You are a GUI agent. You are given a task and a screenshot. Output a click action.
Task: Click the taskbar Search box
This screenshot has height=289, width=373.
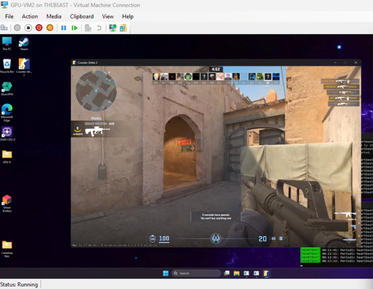(196, 273)
